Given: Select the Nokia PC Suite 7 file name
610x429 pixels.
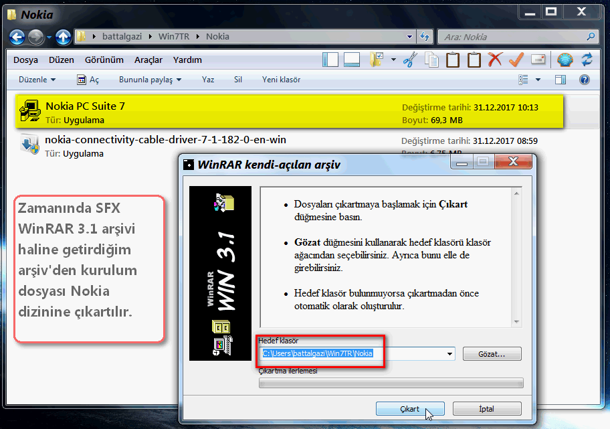Looking at the screenshot, I should click(x=85, y=106).
